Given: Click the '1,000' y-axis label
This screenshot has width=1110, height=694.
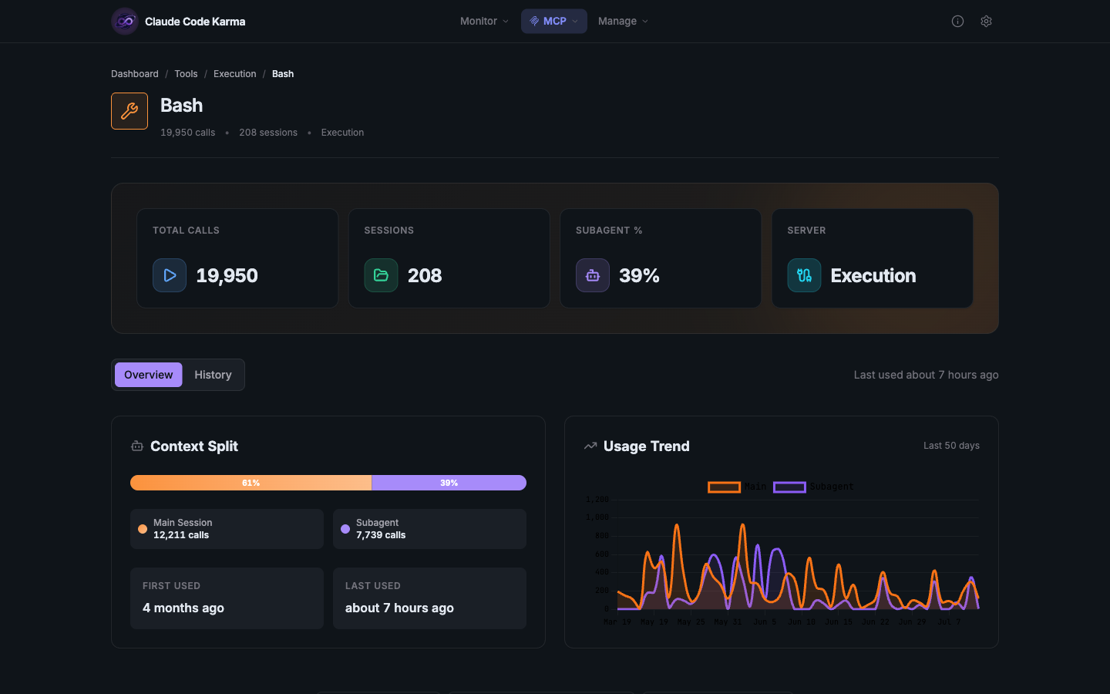Looking at the screenshot, I should point(597,517).
